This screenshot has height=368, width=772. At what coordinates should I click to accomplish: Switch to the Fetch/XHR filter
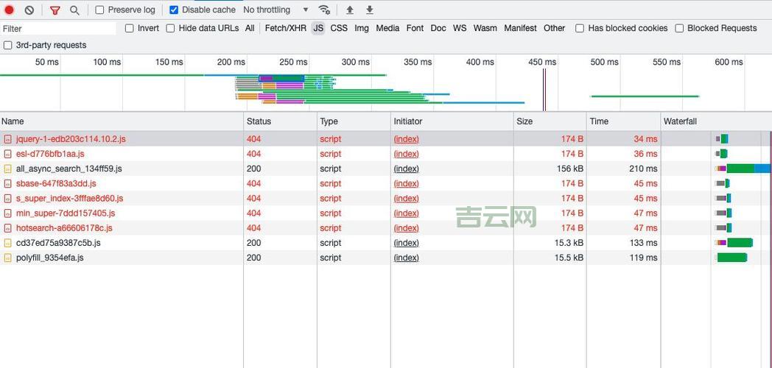pyautogui.click(x=285, y=28)
